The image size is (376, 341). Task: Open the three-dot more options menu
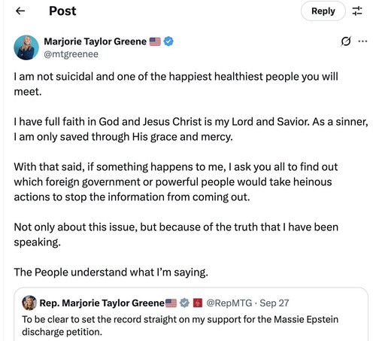tap(362, 41)
